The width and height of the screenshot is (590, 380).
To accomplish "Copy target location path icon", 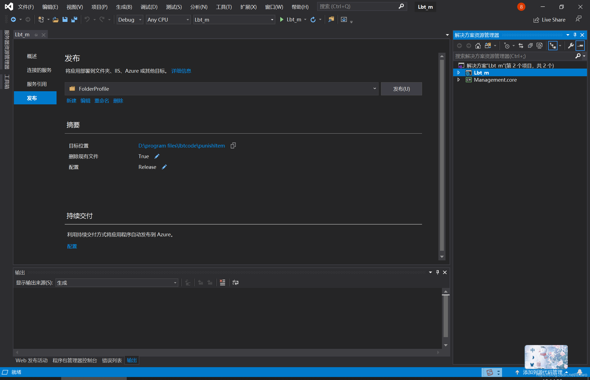I will click(x=233, y=146).
